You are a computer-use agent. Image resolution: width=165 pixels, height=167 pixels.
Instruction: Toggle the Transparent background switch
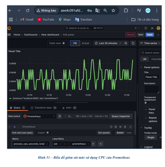click(147, 103)
